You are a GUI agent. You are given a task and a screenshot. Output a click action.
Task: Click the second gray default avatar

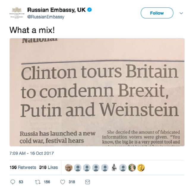point(87,168)
